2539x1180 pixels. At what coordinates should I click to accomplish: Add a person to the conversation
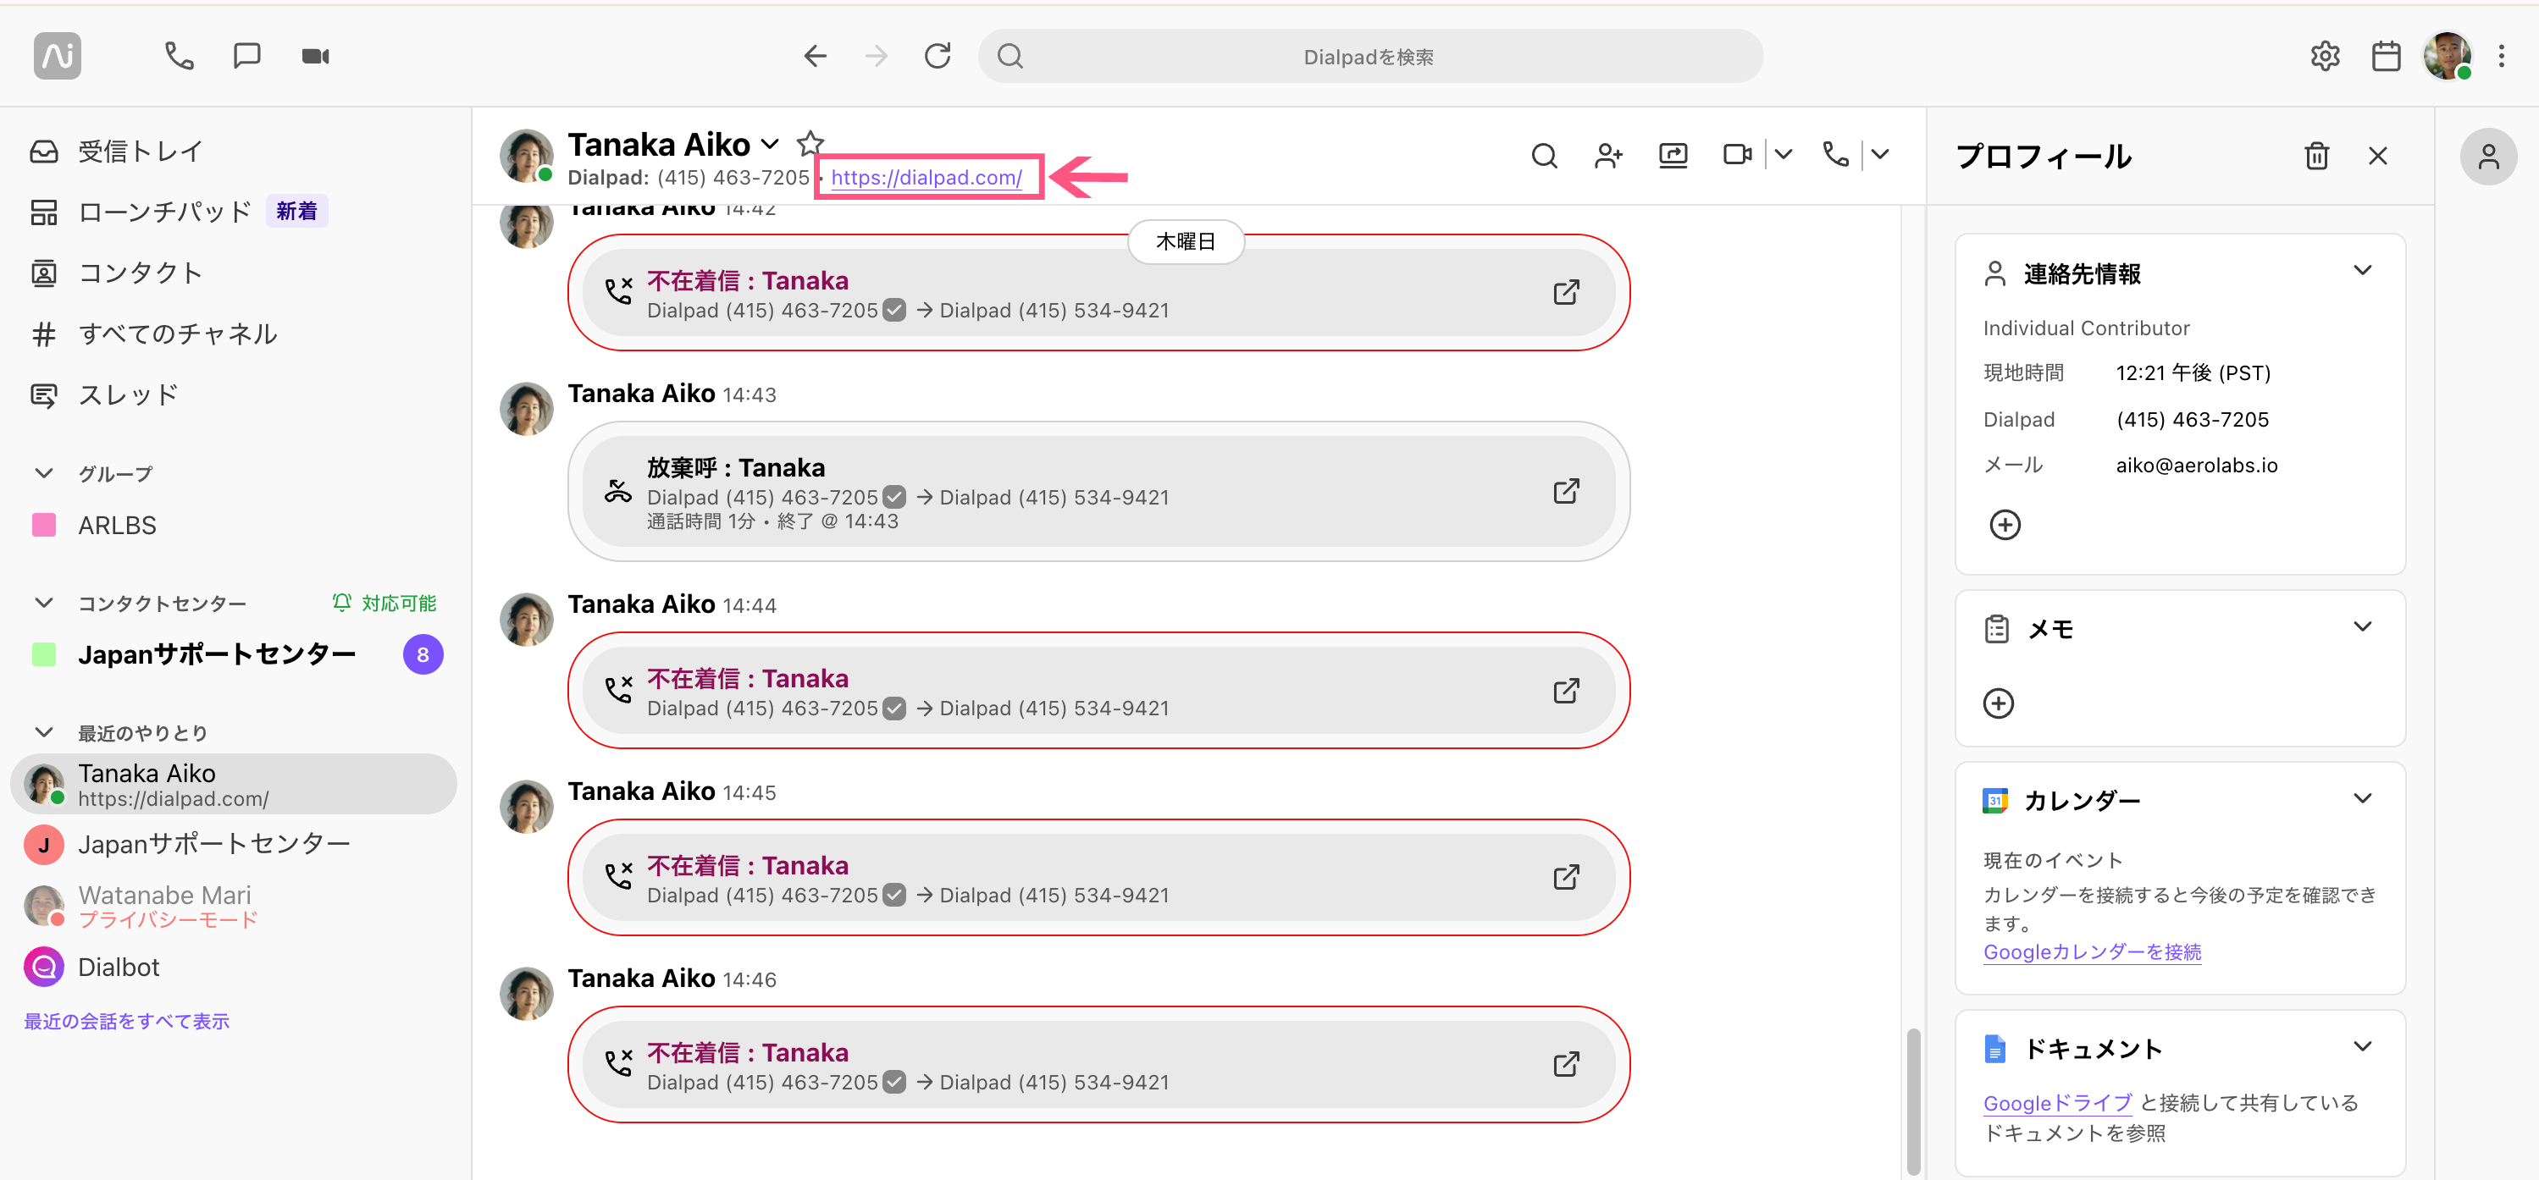(x=1608, y=156)
